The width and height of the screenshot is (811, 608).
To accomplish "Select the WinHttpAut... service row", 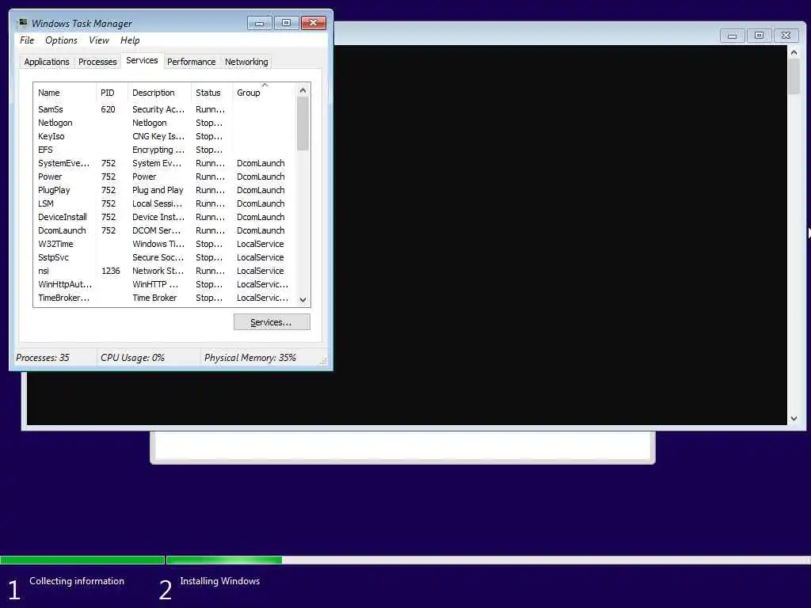I will [x=166, y=284].
